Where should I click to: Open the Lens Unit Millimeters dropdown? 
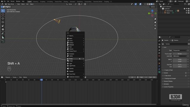[180, 56]
